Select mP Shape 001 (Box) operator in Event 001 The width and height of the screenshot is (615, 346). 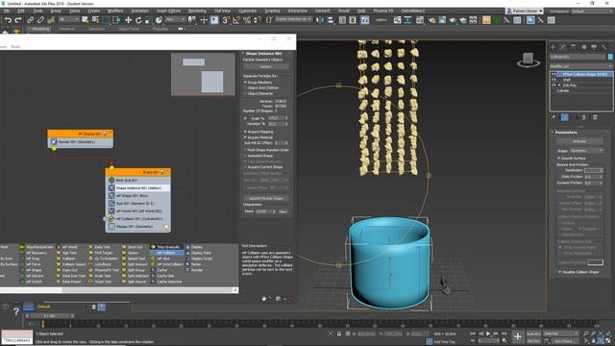[138, 195]
